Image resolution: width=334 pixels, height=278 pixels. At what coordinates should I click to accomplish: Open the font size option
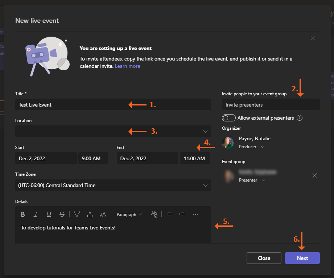(103, 214)
